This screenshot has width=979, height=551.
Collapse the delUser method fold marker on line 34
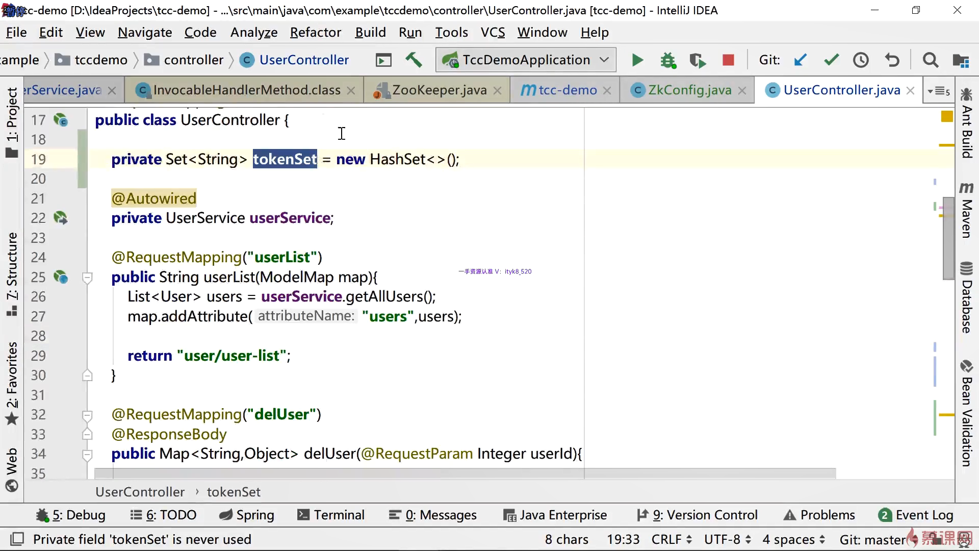click(x=87, y=454)
